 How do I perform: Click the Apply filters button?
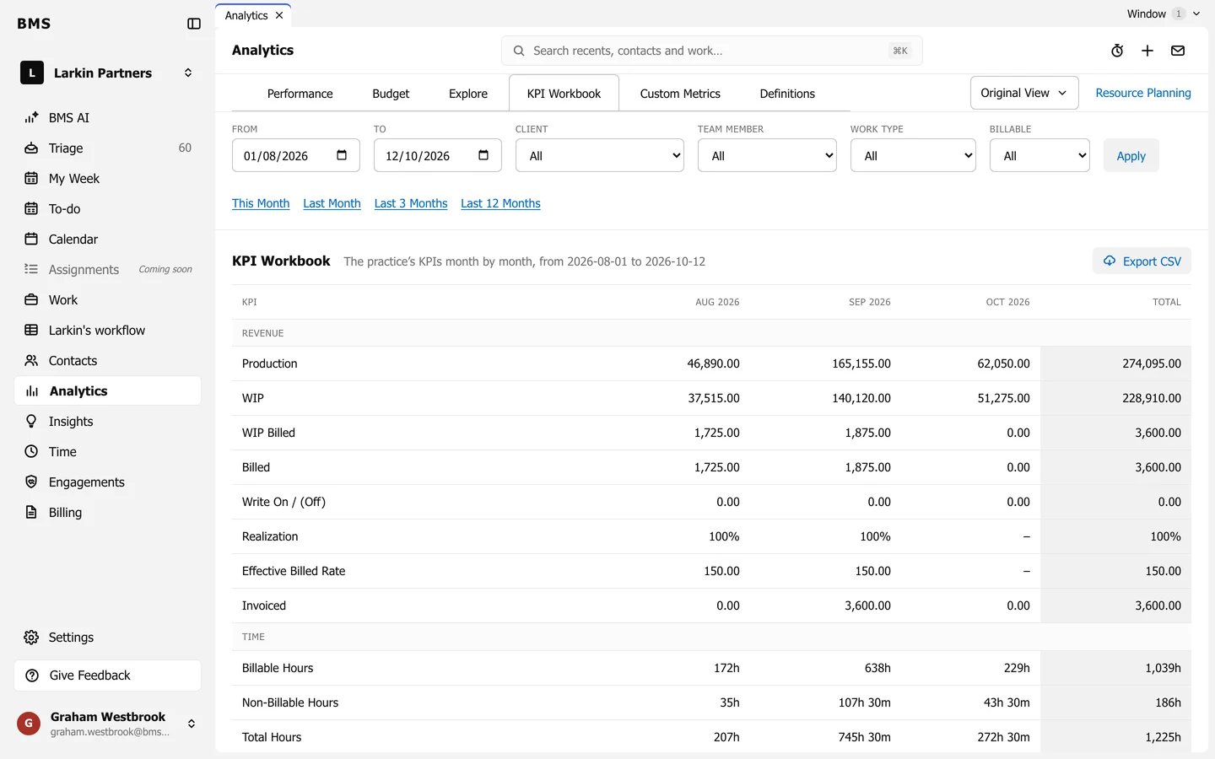click(1131, 155)
